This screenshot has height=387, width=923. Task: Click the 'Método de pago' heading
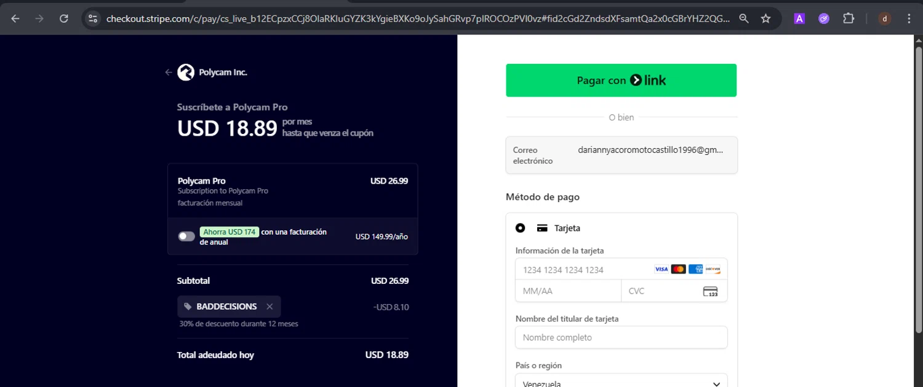point(543,197)
